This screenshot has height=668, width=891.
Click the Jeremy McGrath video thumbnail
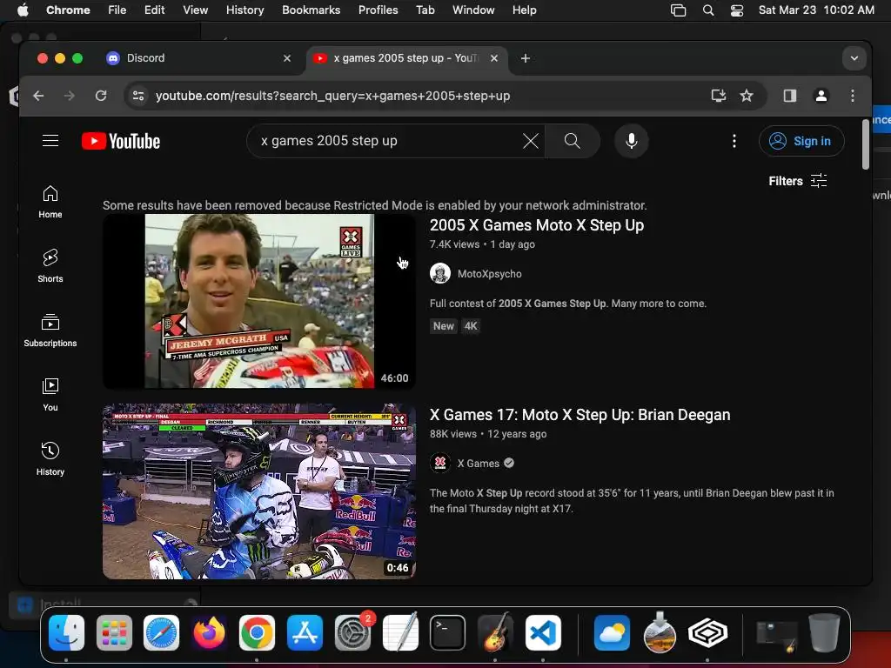259,302
